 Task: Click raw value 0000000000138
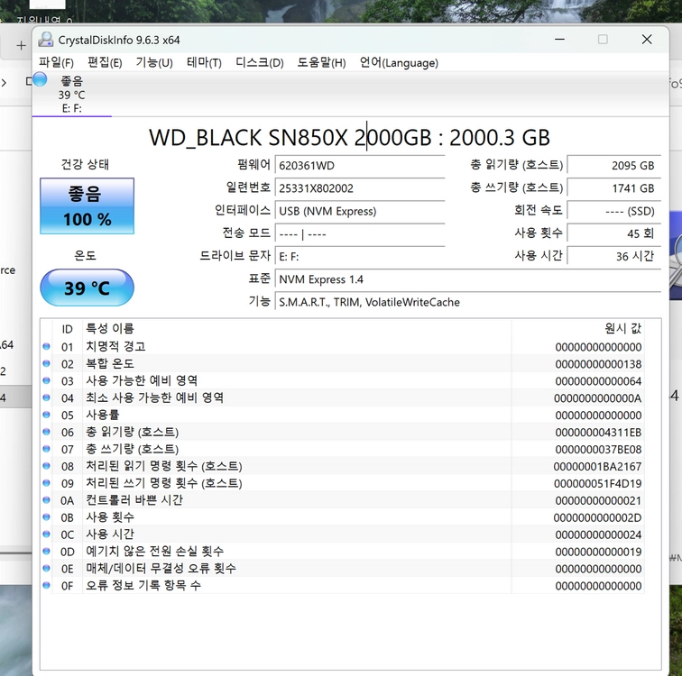[x=598, y=364]
